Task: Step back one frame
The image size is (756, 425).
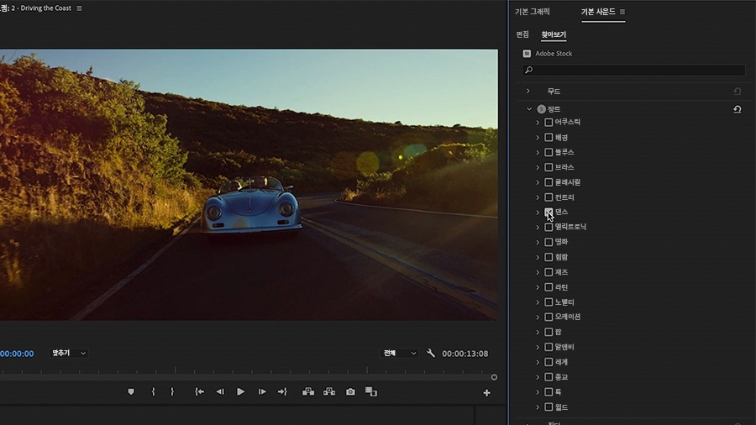Action: [x=220, y=391]
